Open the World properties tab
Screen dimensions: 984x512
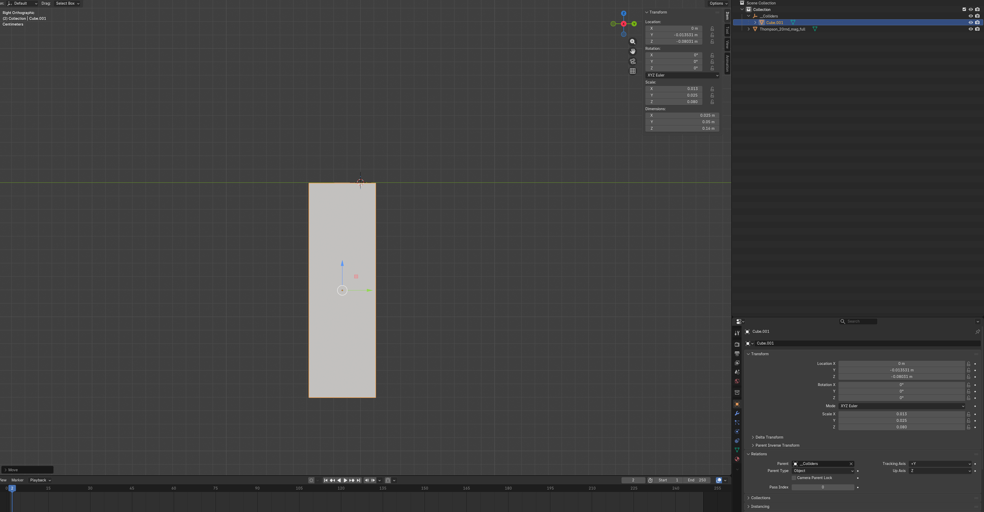(737, 381)
